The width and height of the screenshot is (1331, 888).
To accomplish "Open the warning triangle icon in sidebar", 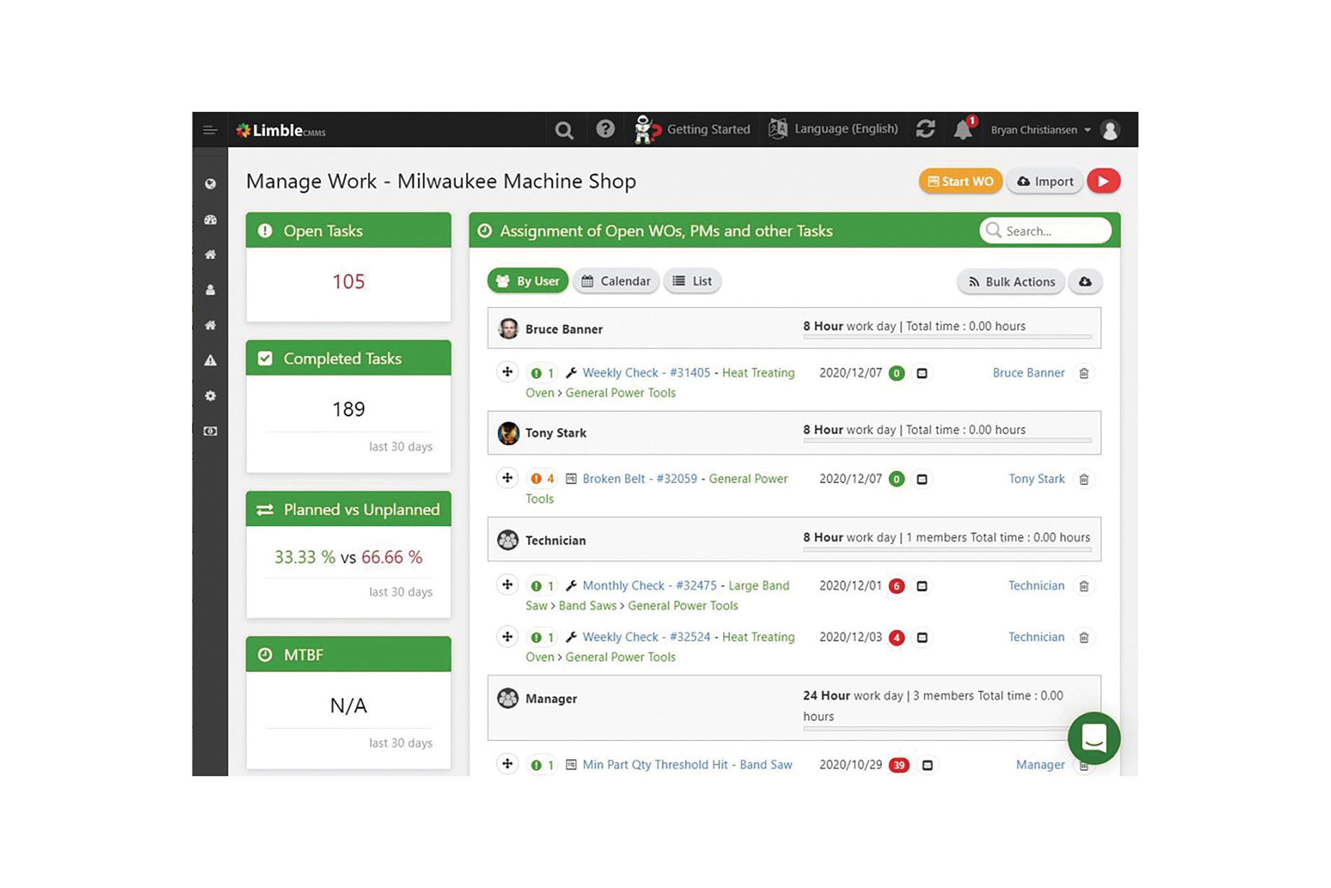I will pyautogui.click(x=210, y=360).
